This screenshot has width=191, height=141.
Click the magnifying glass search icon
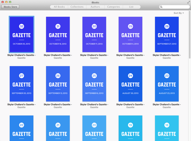(161, 7)
